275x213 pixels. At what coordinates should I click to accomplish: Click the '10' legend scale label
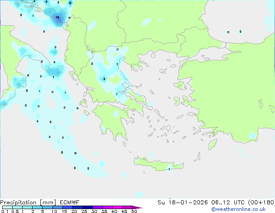(x=54, y=211)
